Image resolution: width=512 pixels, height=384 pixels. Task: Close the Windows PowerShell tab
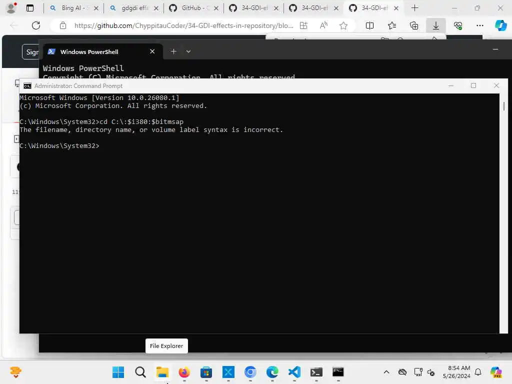tap(152, 51)
